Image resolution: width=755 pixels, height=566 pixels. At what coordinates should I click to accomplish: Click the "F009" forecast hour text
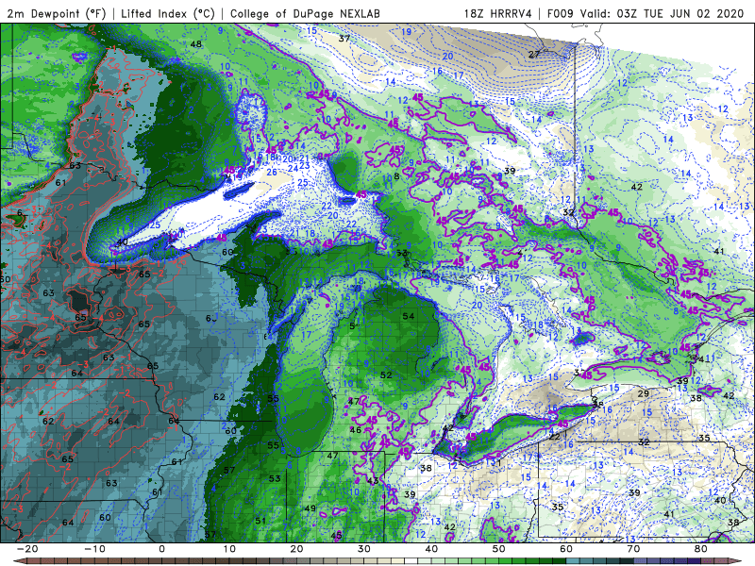tap(561, 13)
